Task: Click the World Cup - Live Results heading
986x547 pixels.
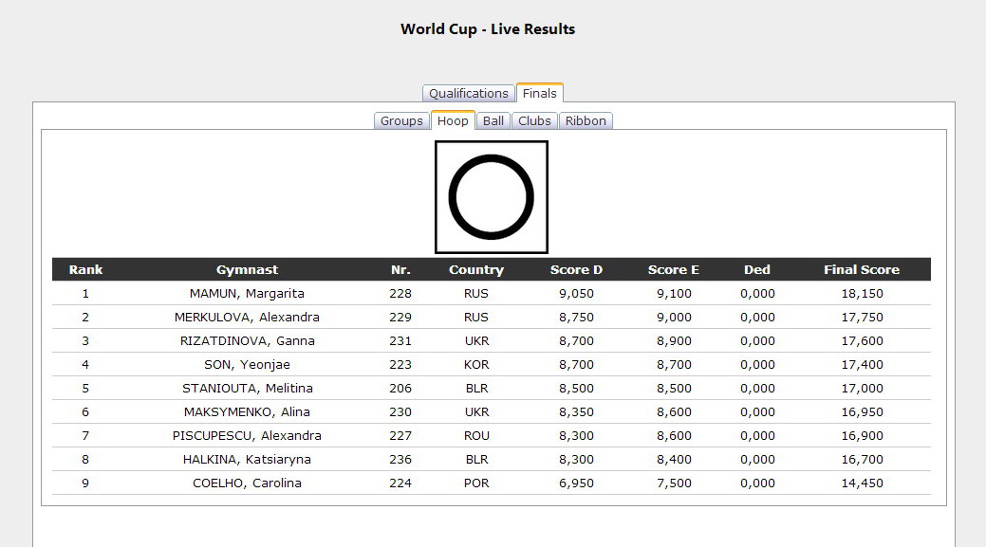Action: [488, 29]
